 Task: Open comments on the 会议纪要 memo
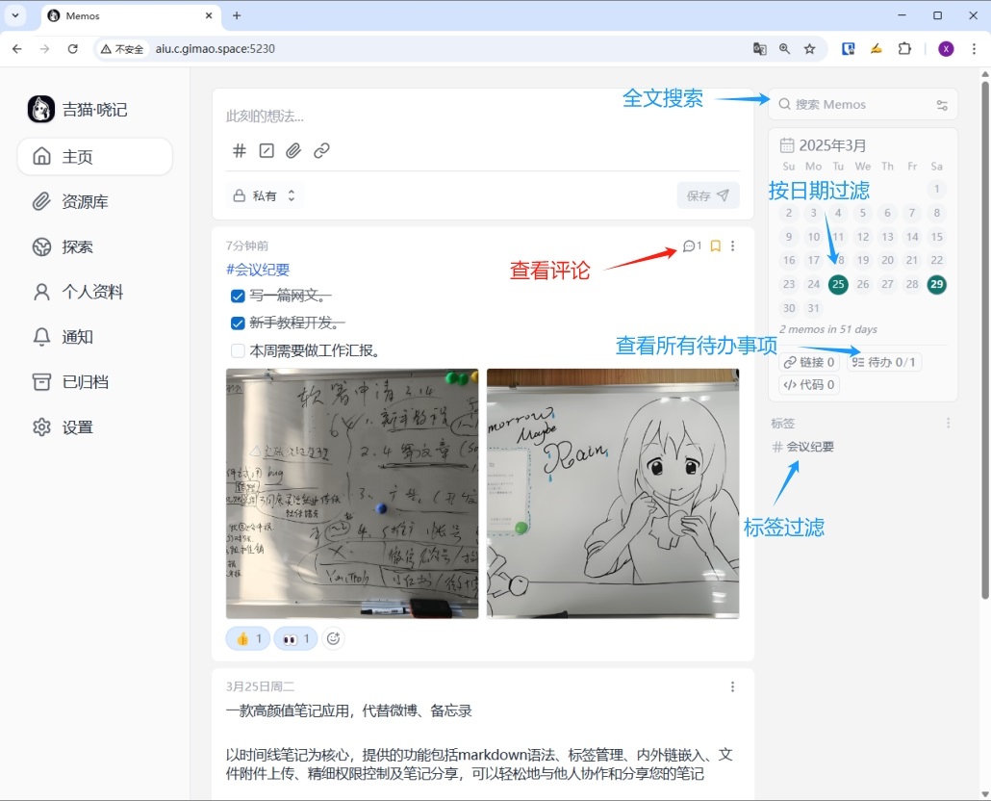click(x=692, y=245)
